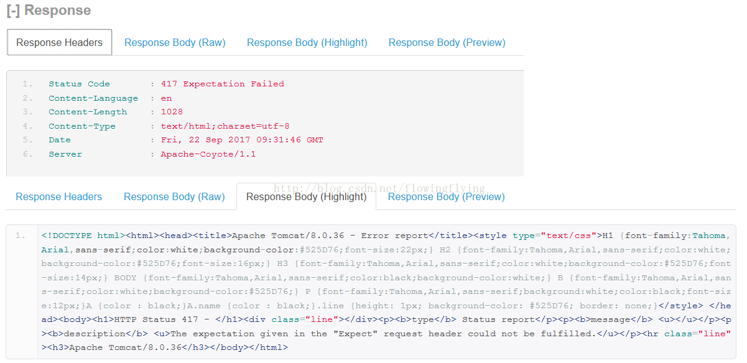
Task: Collapse the [-] Response section heading
Action: tap(49, 11)
